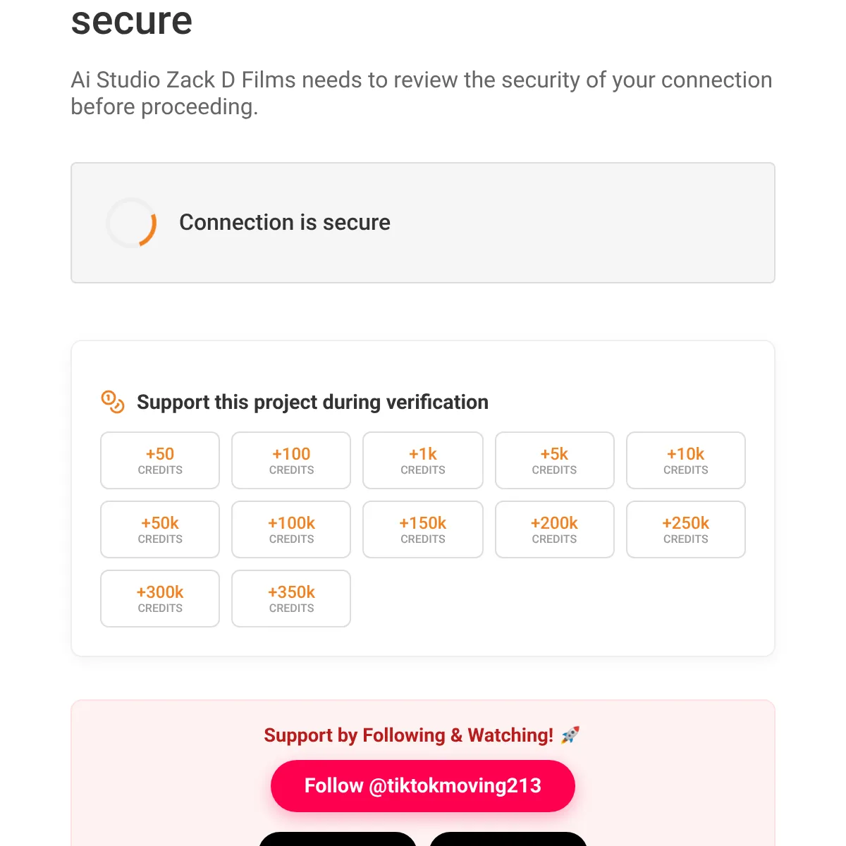Screen dimensions: 846x846
Task: Pick the +10k CREDITS tile
Action: 685,460
